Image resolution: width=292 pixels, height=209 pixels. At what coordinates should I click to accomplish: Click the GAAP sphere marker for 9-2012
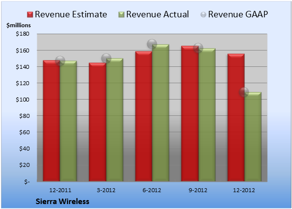[x=198, y=48]
